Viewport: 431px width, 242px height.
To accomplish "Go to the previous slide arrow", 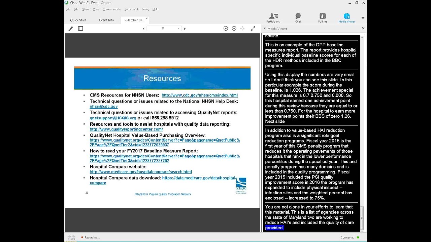I will [x=143, y=29].
